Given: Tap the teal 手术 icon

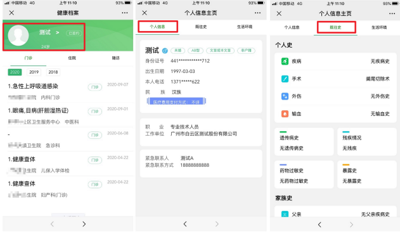Looking at the screenshot, I should click(285, 79).
